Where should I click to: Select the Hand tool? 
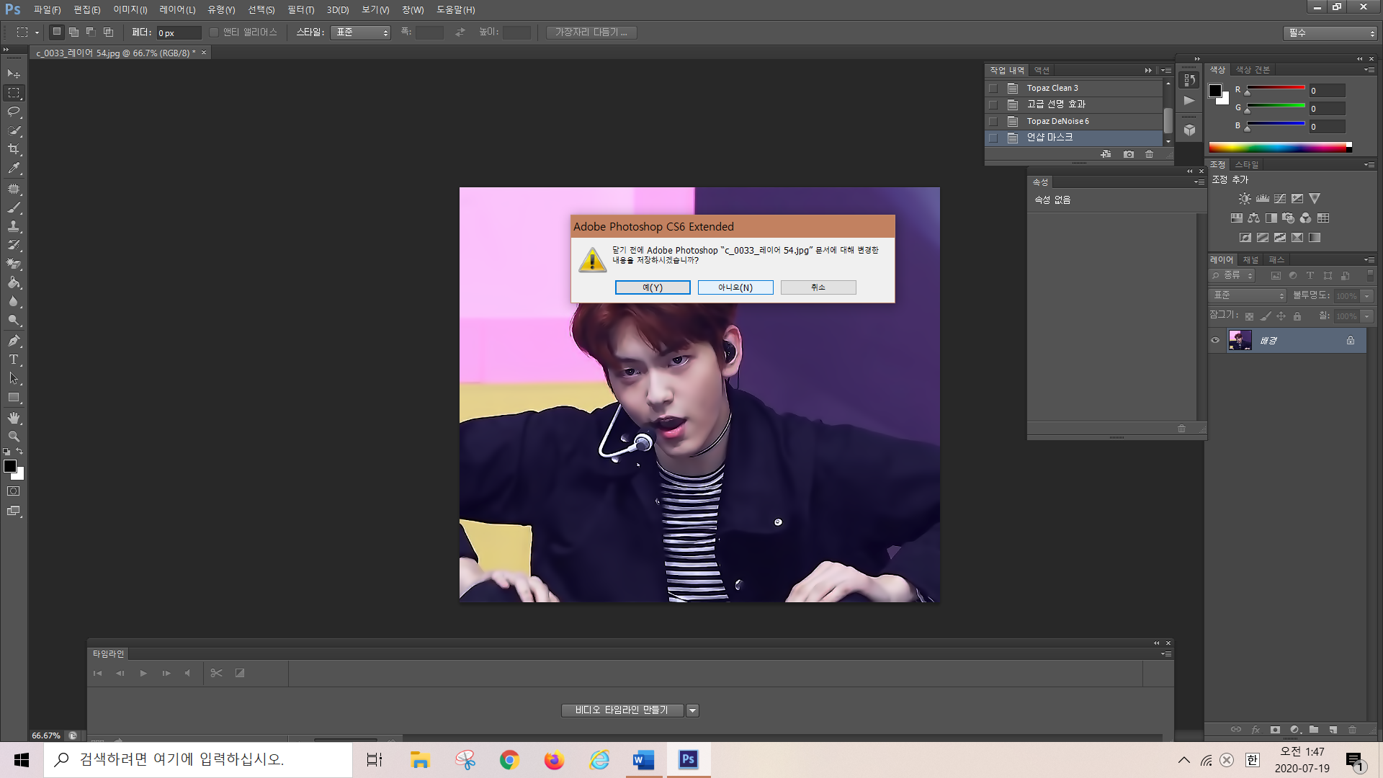tap(14, 418)
